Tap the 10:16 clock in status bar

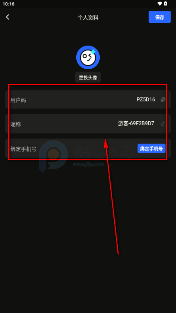(x=8, y=4)
